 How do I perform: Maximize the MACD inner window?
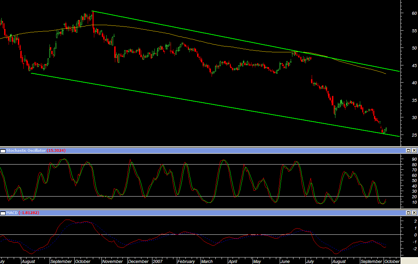[x=408, y=213]
